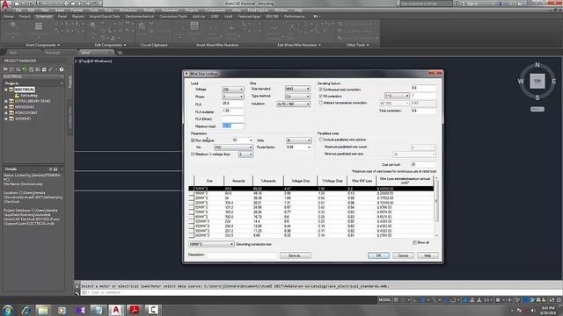Enable Include paralleled wire options checkbox
This screenshot has width=563, height=316.
coord(321,140)
